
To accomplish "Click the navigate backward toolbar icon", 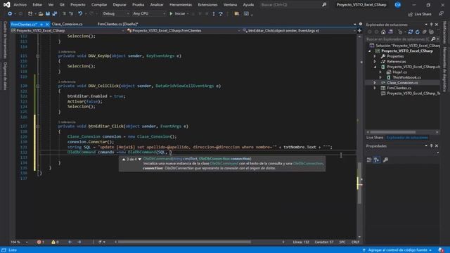I will click(10, 13).
